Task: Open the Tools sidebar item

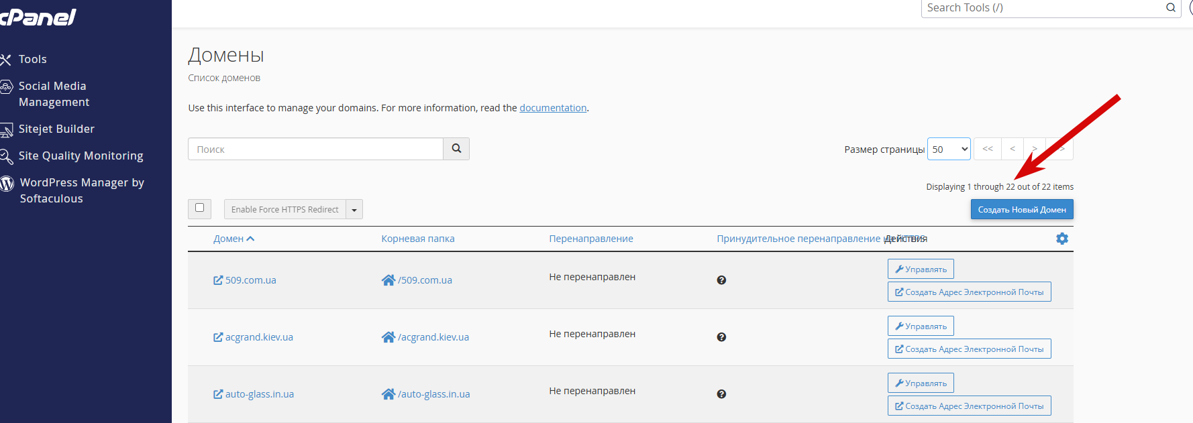Action: [x=32, y=59]
